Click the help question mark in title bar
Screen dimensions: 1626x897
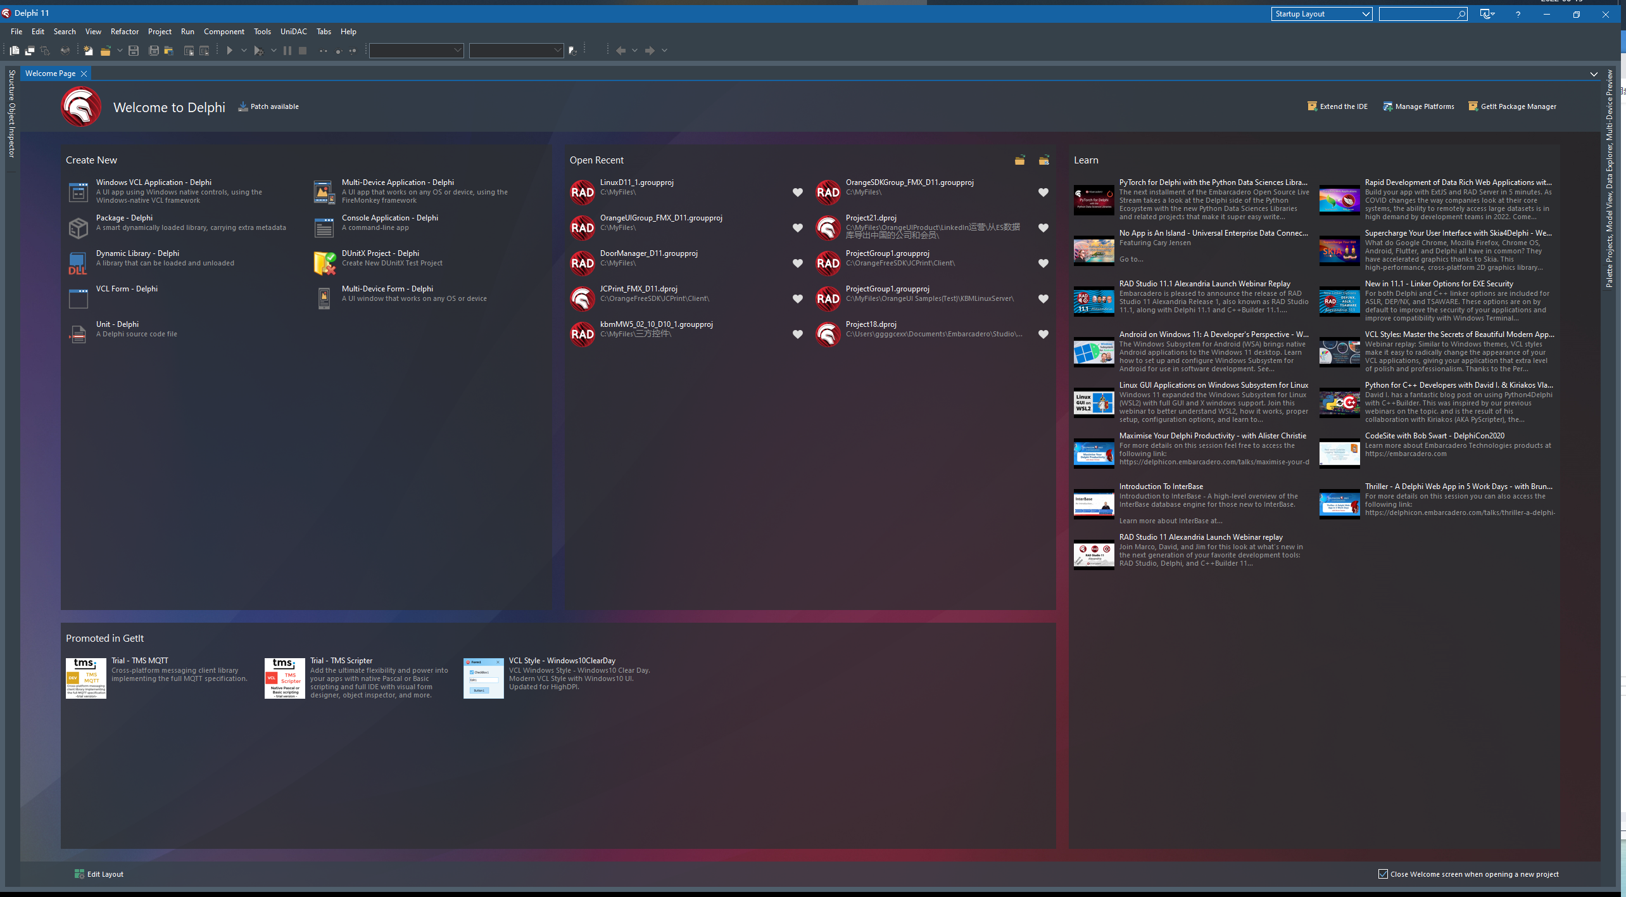pos(1518,14)
